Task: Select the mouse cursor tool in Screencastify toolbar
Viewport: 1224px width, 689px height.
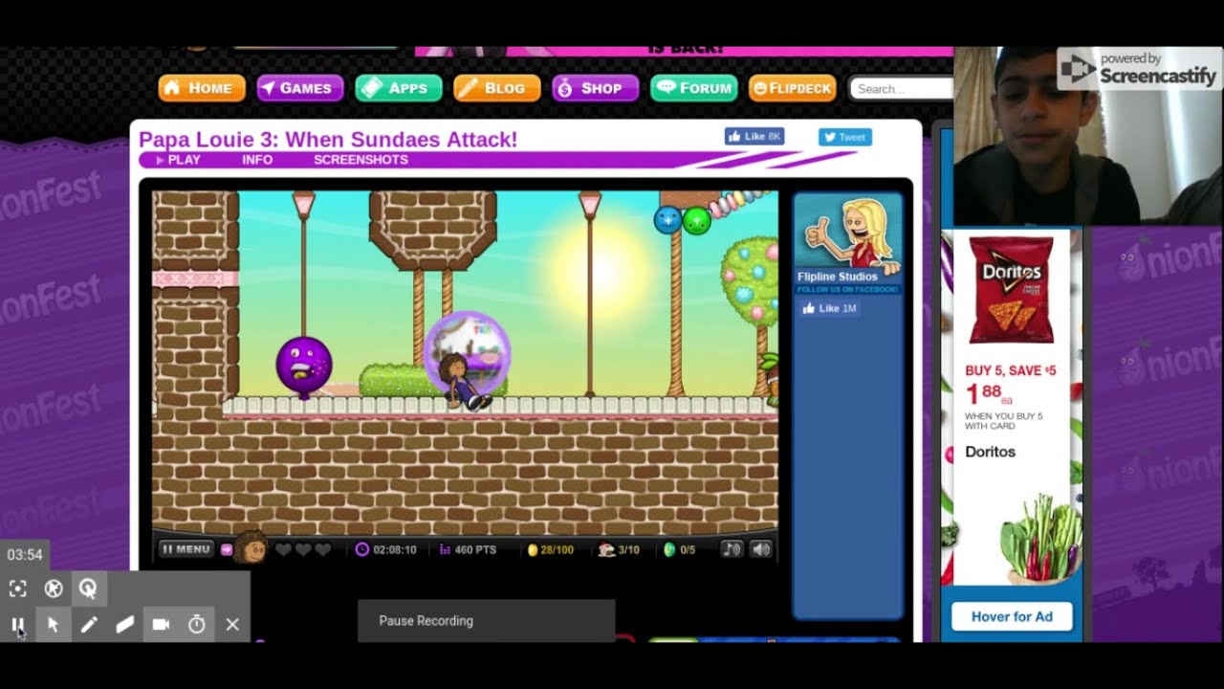Action: (x=54, y=625)
